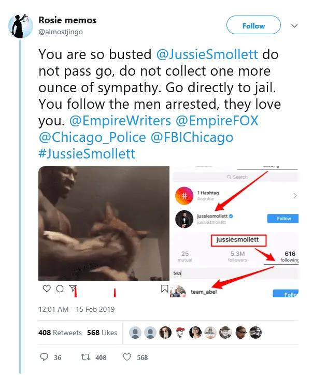Click the last dark liker avatar
The height and width of the screenshot is (375, 312).
click(256, 333)
